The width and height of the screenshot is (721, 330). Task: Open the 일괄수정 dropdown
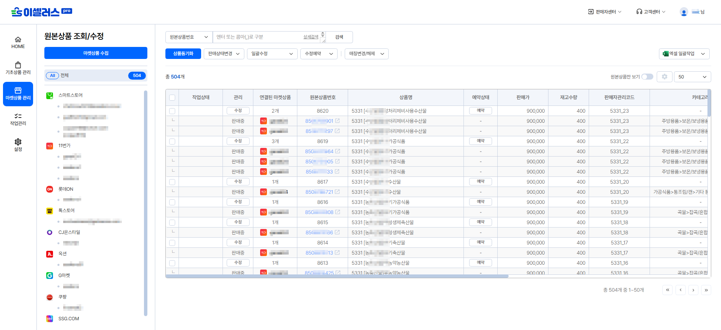[272, 54]
